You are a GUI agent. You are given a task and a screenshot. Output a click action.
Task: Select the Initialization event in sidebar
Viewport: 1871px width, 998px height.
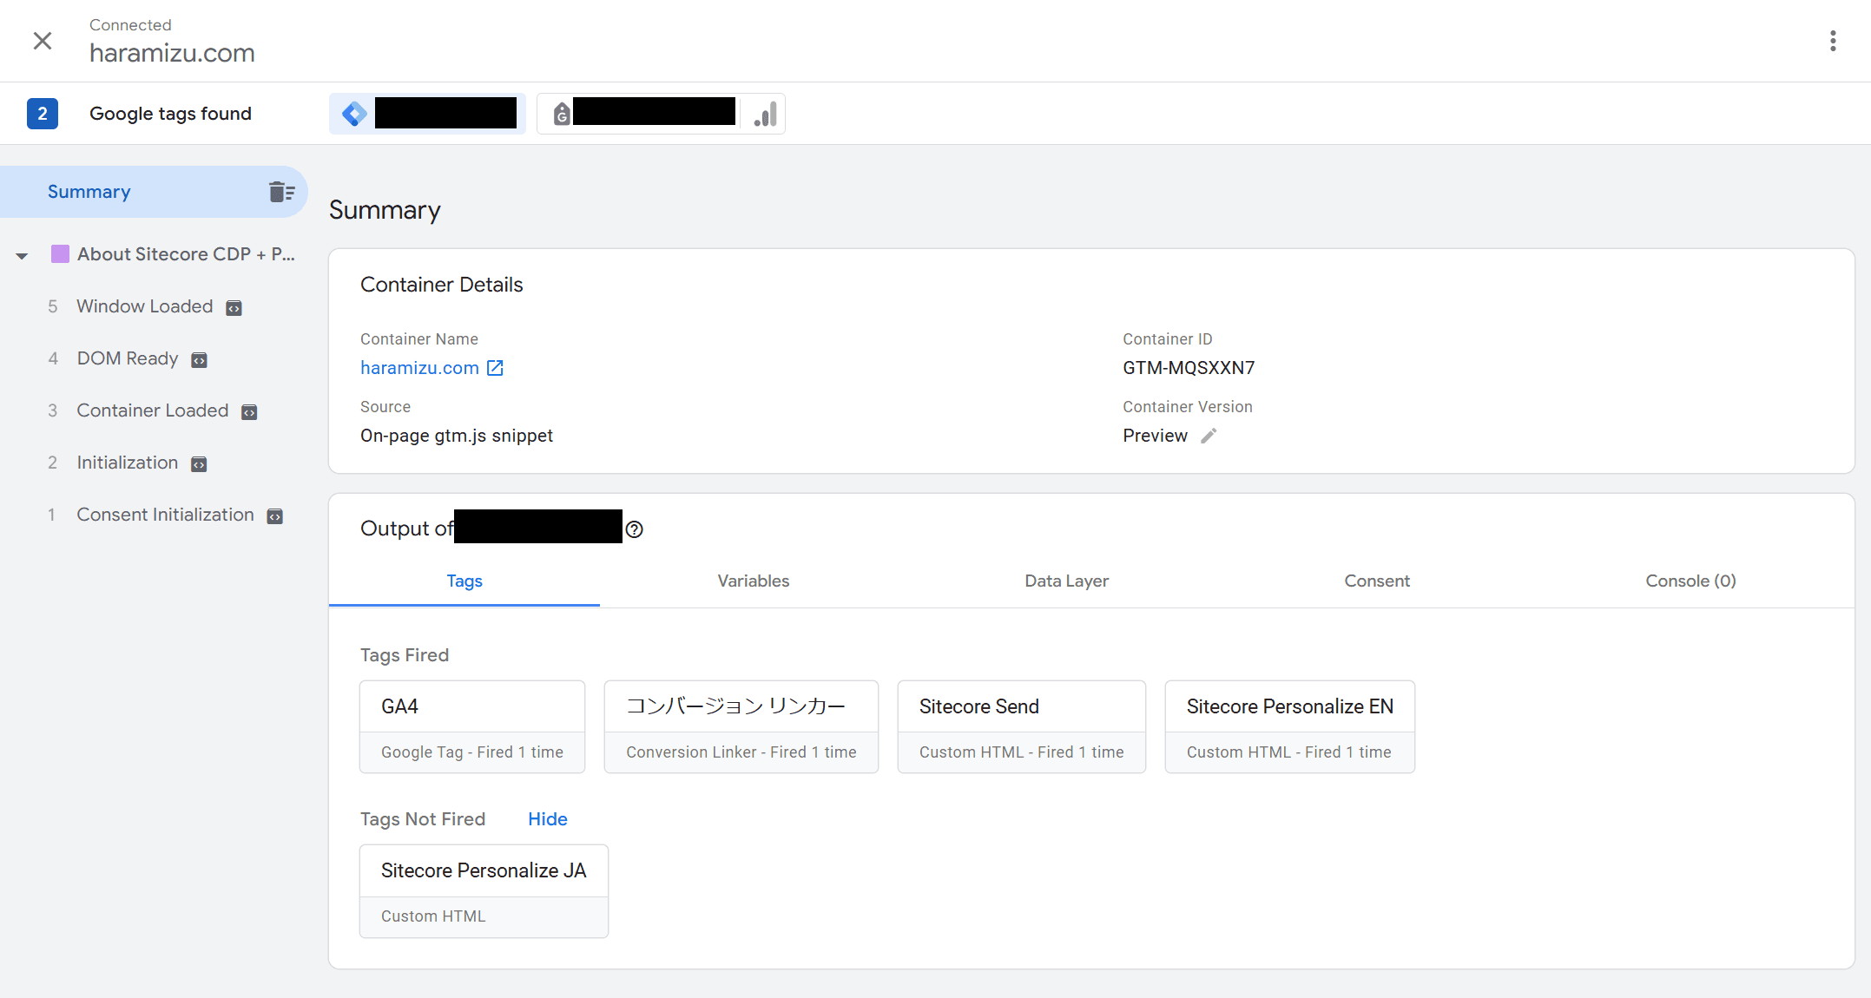(x=127, y=463)
